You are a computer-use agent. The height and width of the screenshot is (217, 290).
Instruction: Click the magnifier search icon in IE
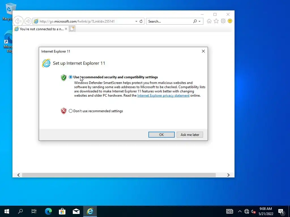195,21
